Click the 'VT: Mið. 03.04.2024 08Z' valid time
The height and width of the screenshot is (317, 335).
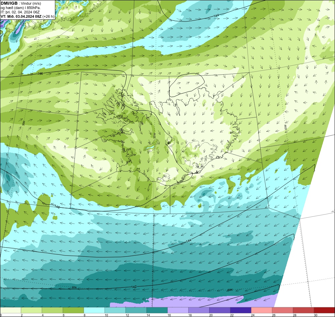coord(21,16)
